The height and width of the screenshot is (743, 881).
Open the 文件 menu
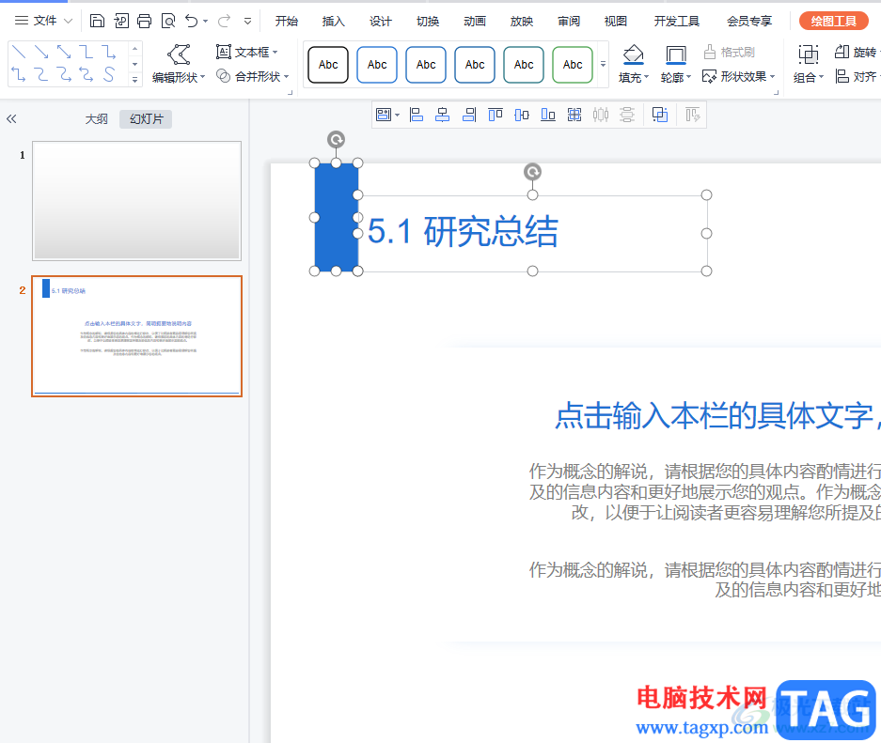(44, 21)
